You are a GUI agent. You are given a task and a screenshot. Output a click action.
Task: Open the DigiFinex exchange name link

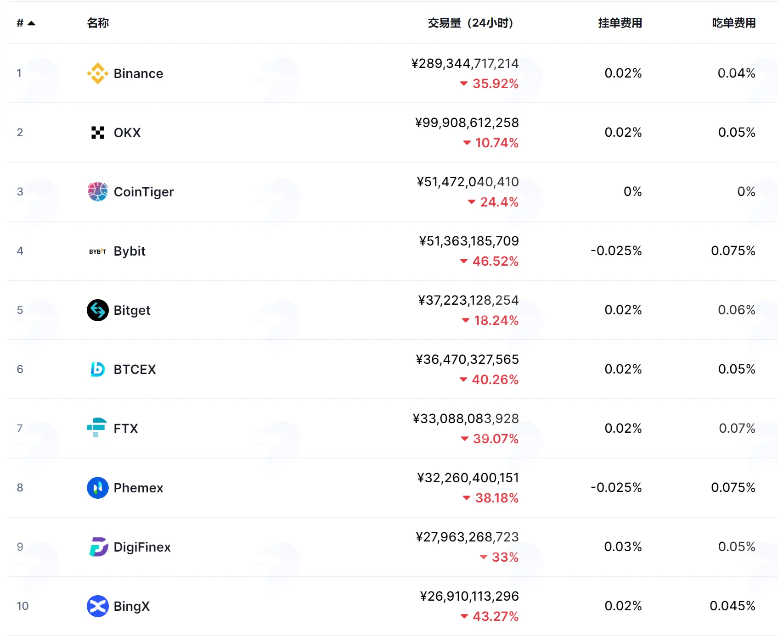tap(142, 547)
